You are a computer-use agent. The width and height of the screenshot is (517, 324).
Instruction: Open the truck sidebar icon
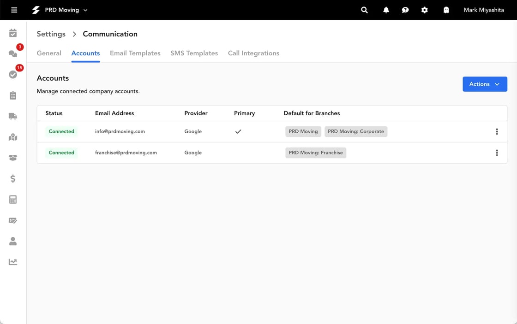(x=13, y=116)
